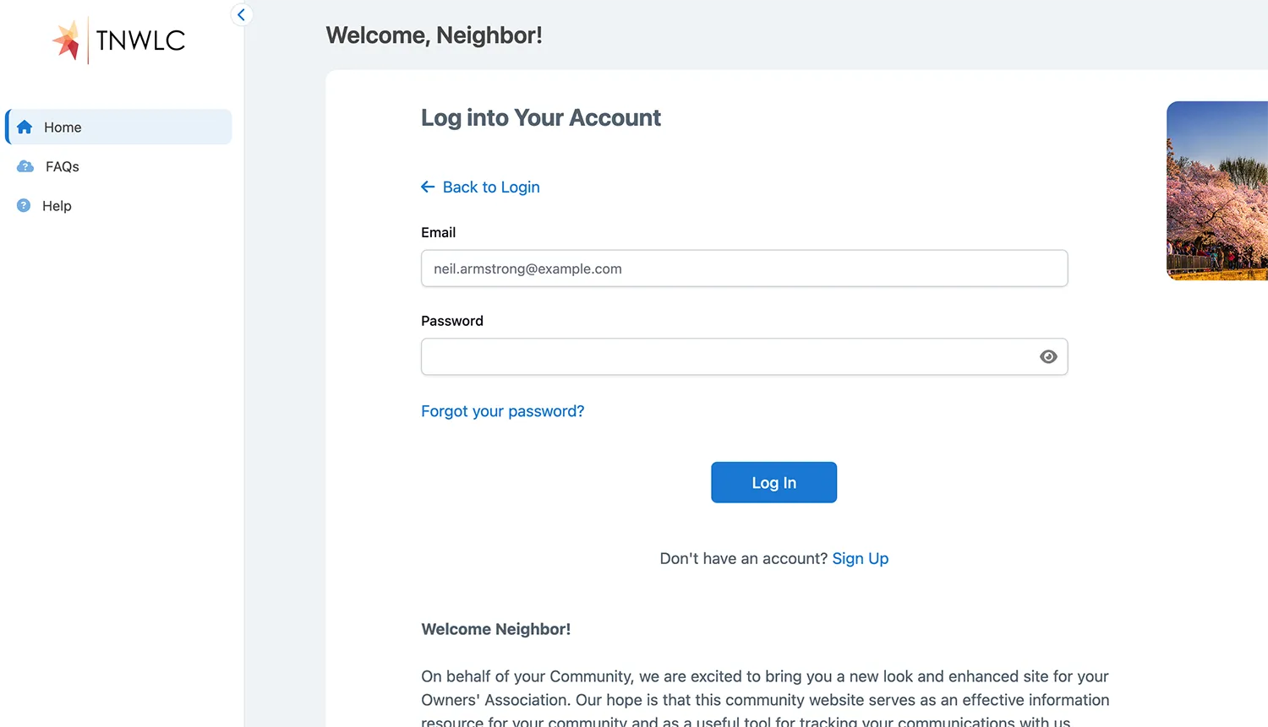Click the TNWLC star logo
This screenshot has height=727, width=1268.
[67, 40]
